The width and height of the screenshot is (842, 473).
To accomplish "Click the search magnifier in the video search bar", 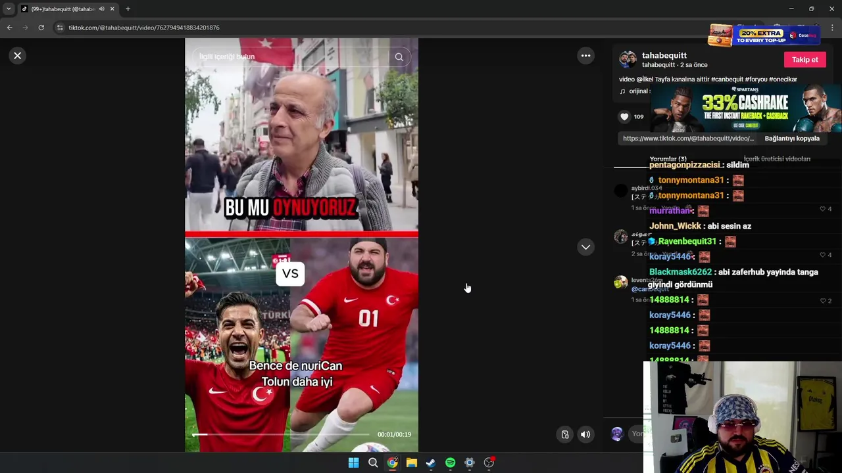I will pyautogui.click(x=399, y=57).
